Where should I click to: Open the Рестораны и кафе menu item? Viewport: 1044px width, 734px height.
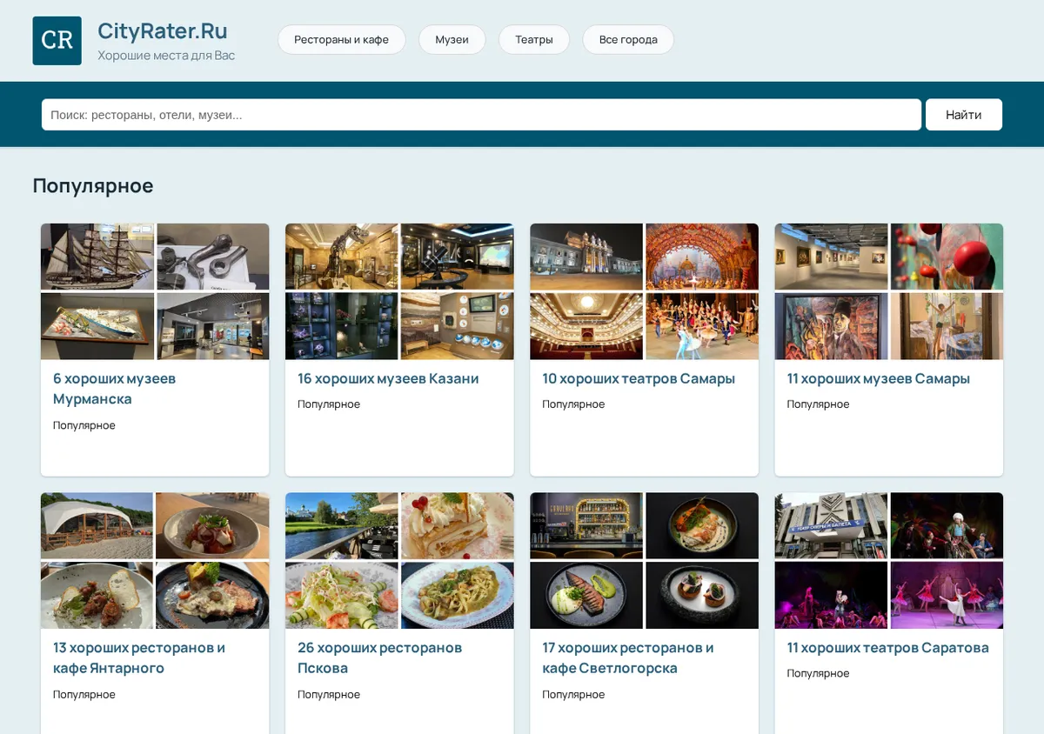(x=341, y=40)
